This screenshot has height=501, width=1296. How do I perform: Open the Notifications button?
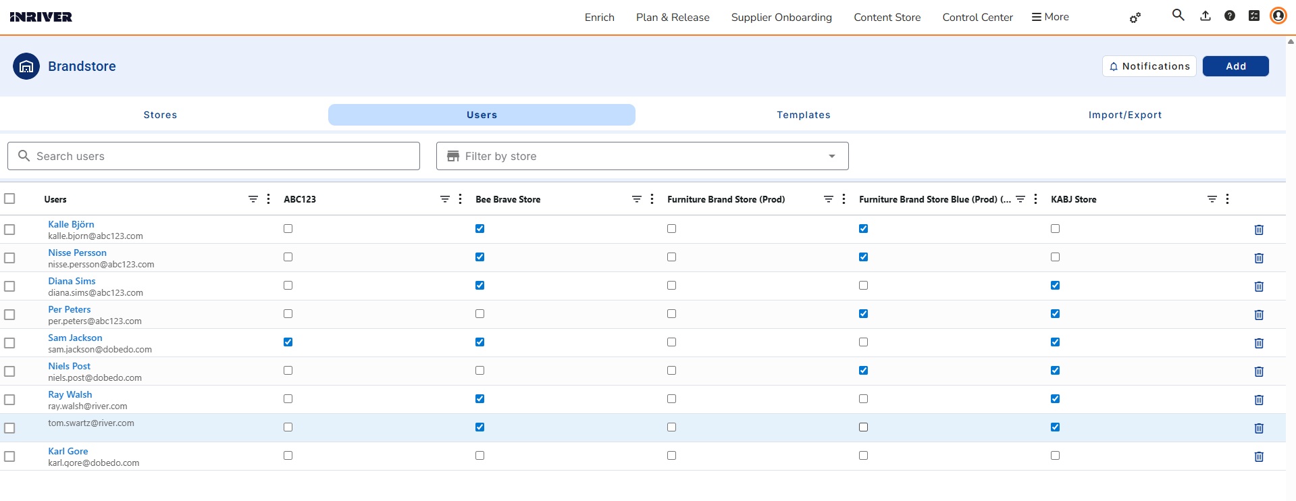coord(1149,66)
